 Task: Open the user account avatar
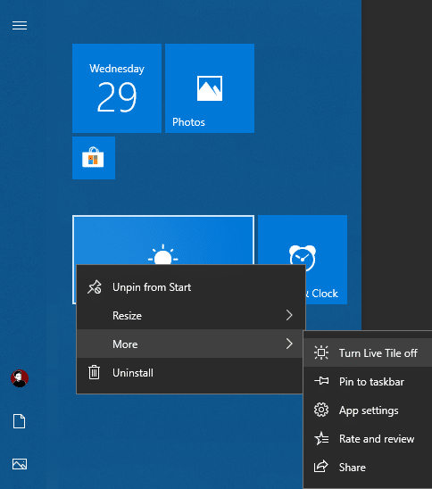(20, 378)
